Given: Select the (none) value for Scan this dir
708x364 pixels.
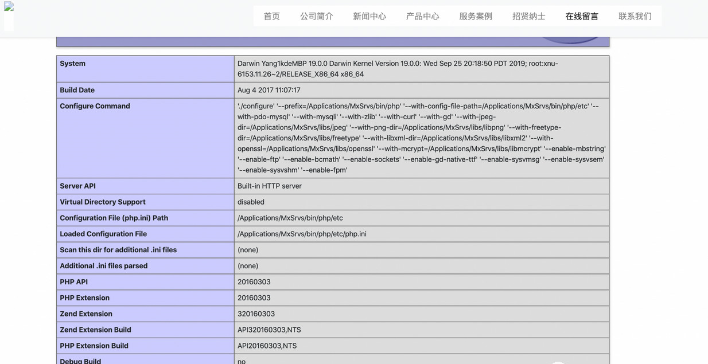Looking at the screenshot, I should (x=248, y=251).
